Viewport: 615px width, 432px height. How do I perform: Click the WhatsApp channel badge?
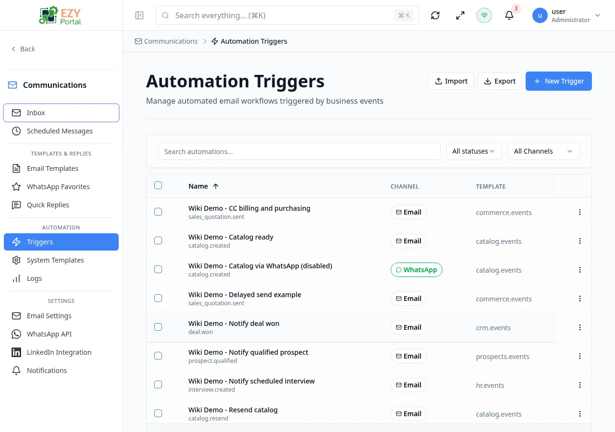[x=417, y=270]
